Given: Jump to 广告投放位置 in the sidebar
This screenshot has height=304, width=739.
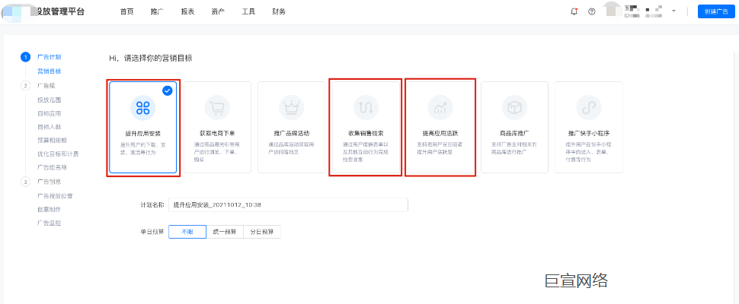Looking at the screenshot, I should click(x=55, y=196).
